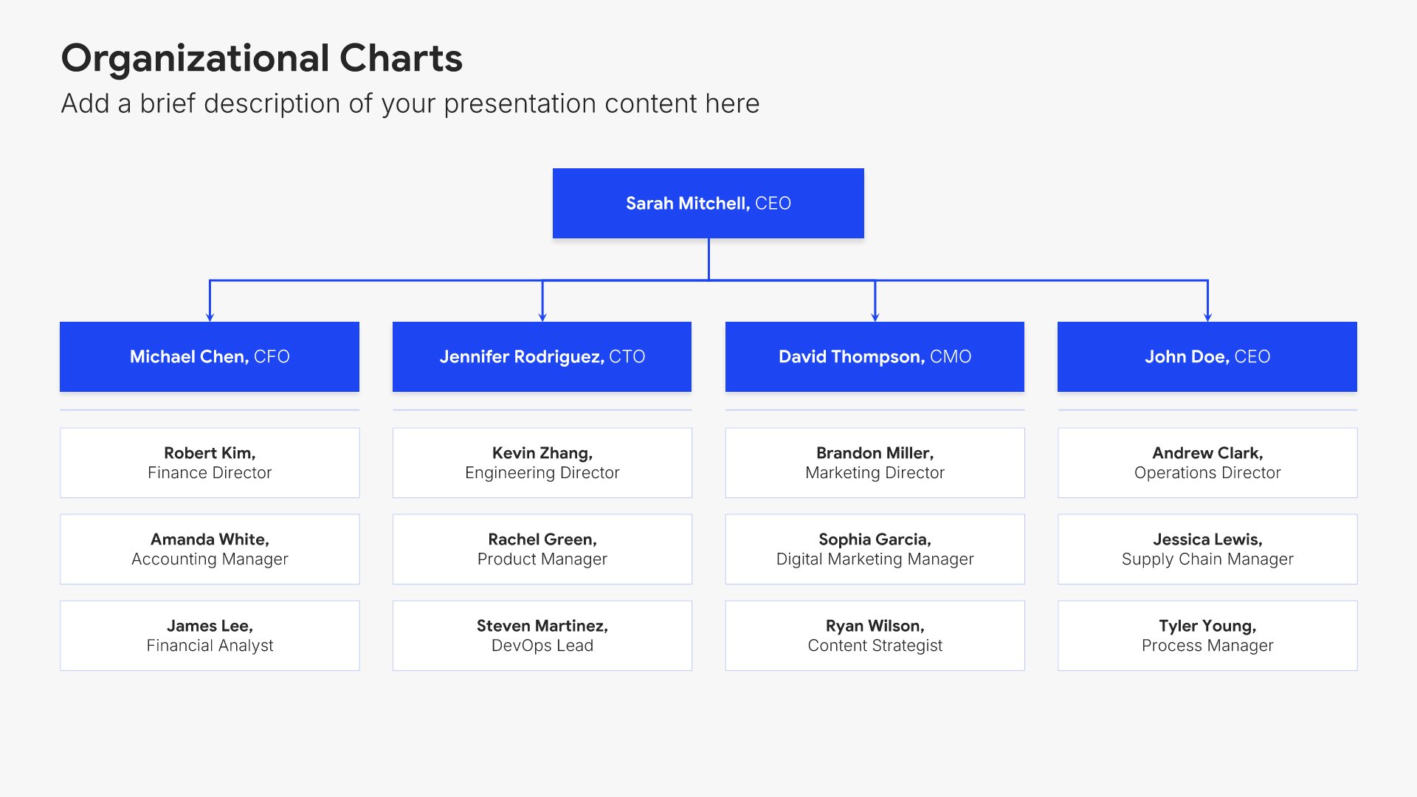Select the Steven Martinez DevOps Lead card
The width and height of the screenshot is (1417, 797).
pyautogui.click(x=542, y=635)
